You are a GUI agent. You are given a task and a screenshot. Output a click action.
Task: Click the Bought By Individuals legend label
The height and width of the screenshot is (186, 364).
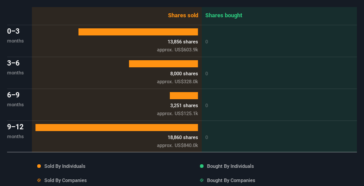point(230,166)
